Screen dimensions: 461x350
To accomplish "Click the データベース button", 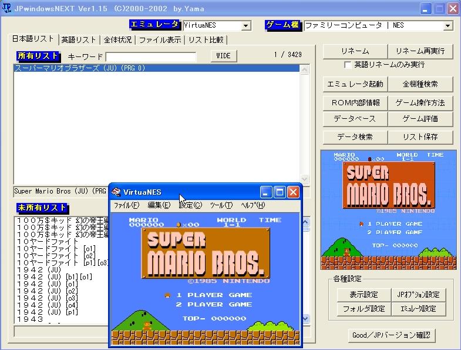I will (355, 119).
